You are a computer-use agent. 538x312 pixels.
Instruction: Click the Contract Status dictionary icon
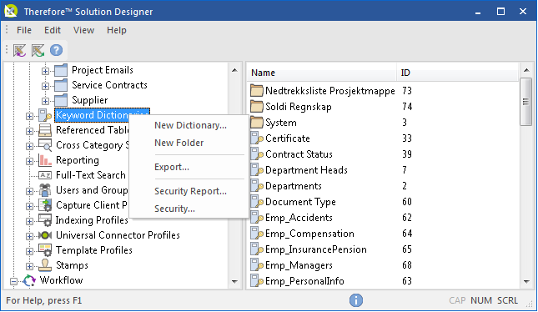pyautogui.click(x=257, y=154)
